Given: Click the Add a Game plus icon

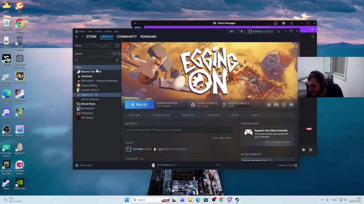Looking at the screenshot, I should pos(77,165).
